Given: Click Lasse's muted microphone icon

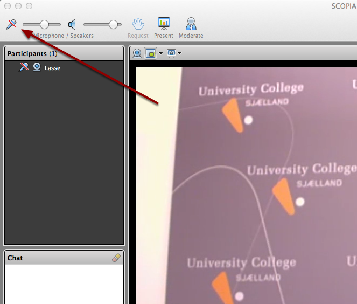Looking at the screenshot, I should coord(23,67).
